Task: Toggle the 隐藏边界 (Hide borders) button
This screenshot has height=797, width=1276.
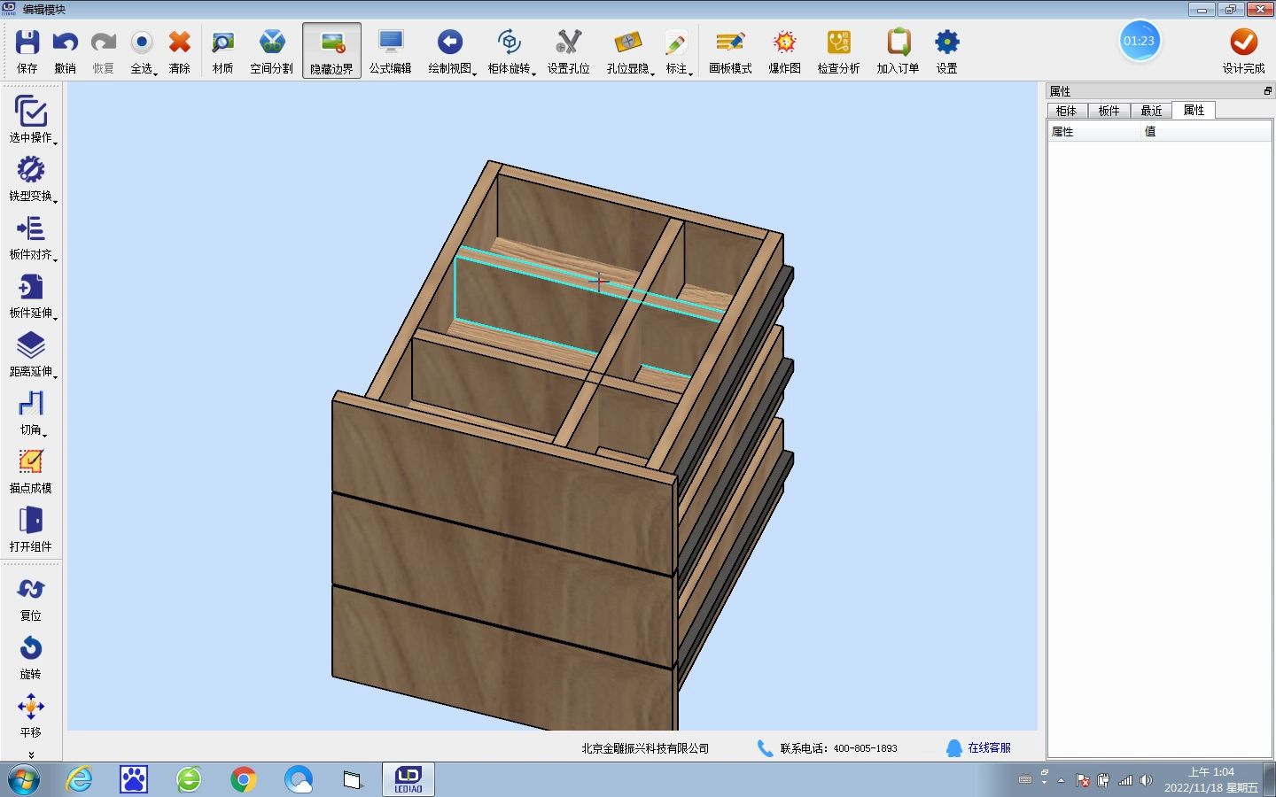Action: [332, 50]
